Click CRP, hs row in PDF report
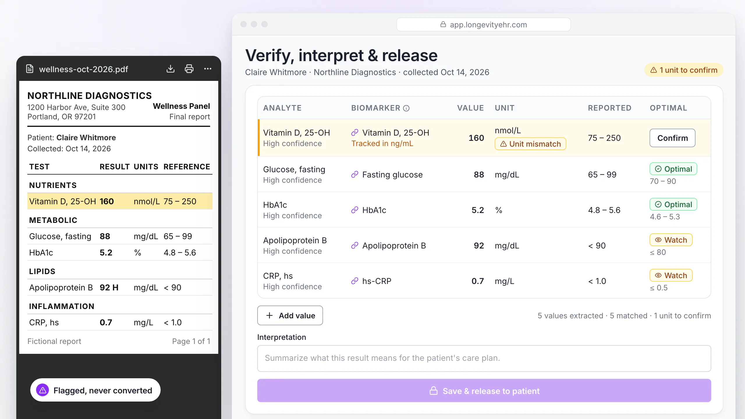This screenshot has height=419, width=745. [x=120, y=322]
